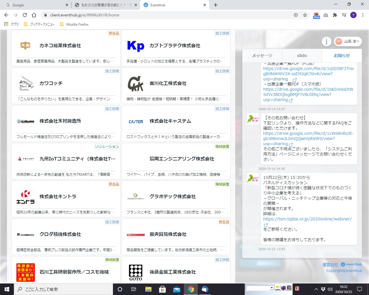Click the extension icon with New badge
The height and width of the screenshot is (295, 369).
pyautogui.click(x=317, y=15)
